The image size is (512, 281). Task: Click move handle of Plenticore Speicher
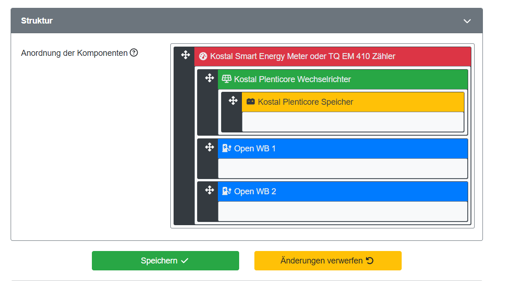(x=233, y=101)
